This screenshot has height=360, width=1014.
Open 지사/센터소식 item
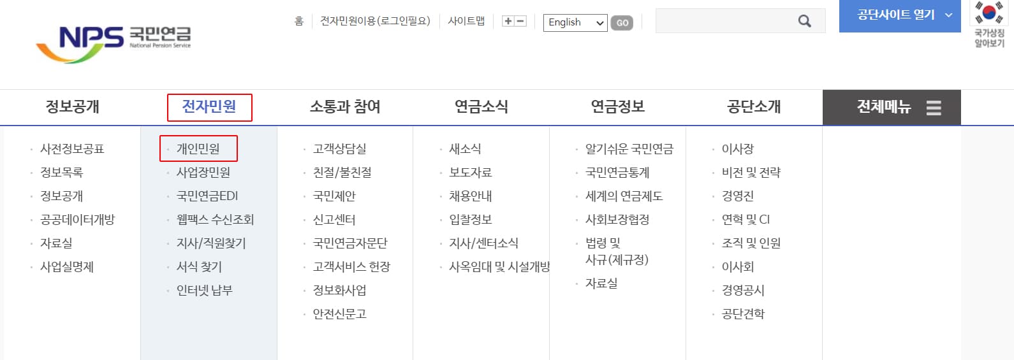coord(484,243)
